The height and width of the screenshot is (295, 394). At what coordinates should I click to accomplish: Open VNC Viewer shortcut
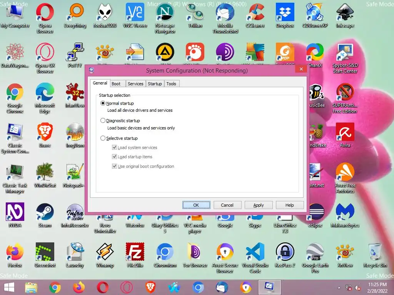(x=135, y=15)
